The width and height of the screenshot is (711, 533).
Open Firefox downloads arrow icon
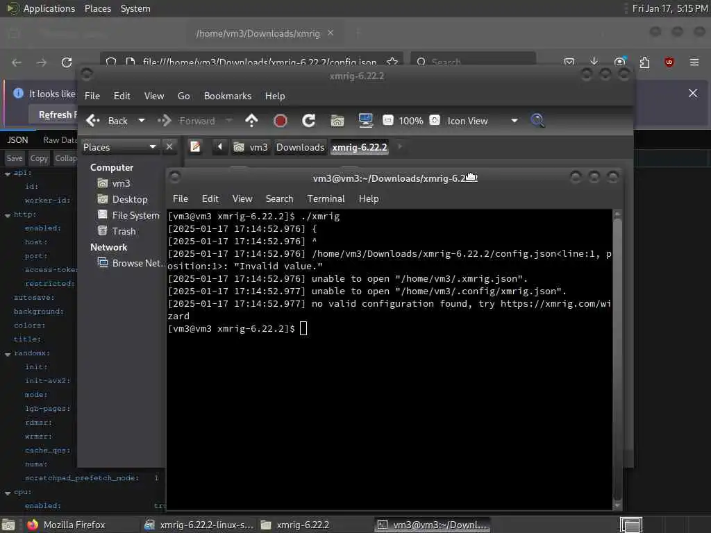[x=594, y=62]
